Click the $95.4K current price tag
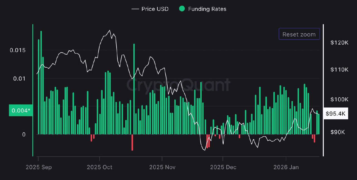 tap(336, 114)
